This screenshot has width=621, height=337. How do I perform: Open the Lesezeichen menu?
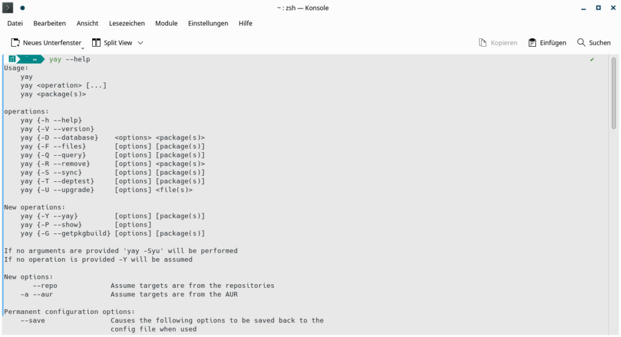[x=127, y=24]
